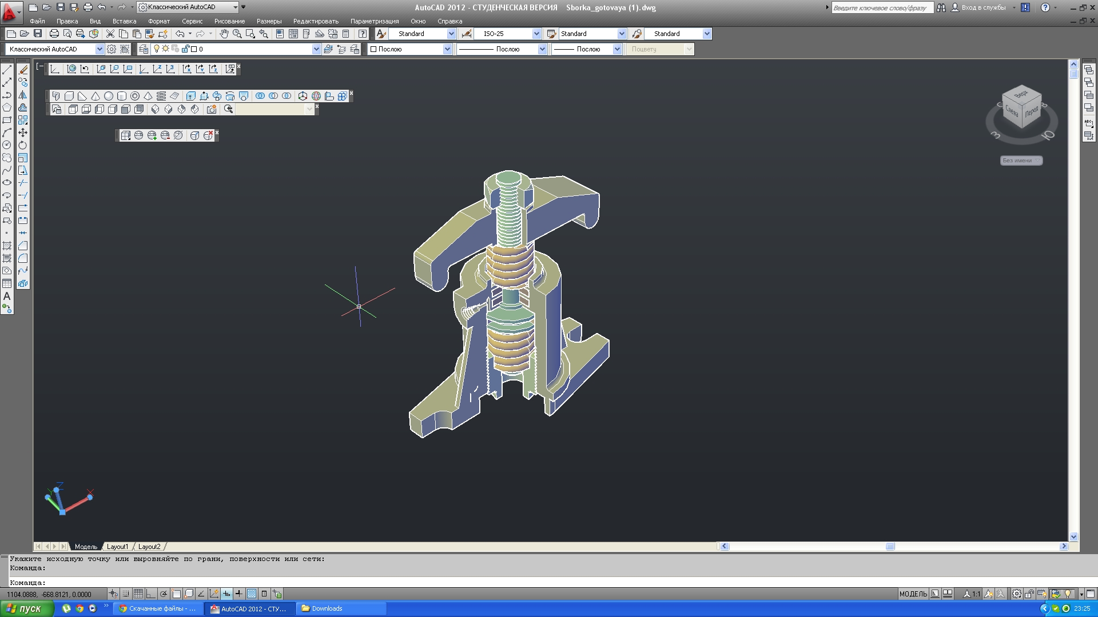This screenshot has width=1098, height=617.
Task: Click the keyword search input field
Action: (x=882, y=7)
